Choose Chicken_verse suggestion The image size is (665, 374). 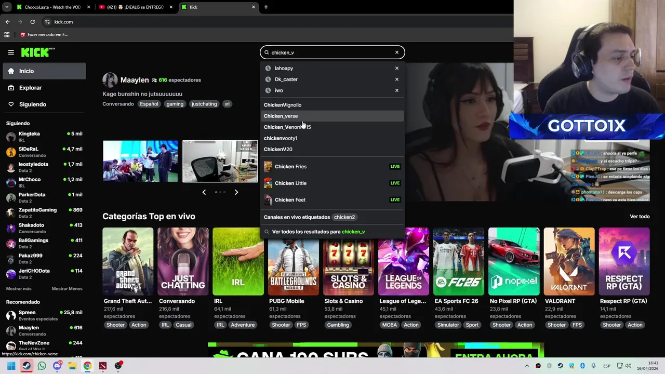click(x=332, y=116)
